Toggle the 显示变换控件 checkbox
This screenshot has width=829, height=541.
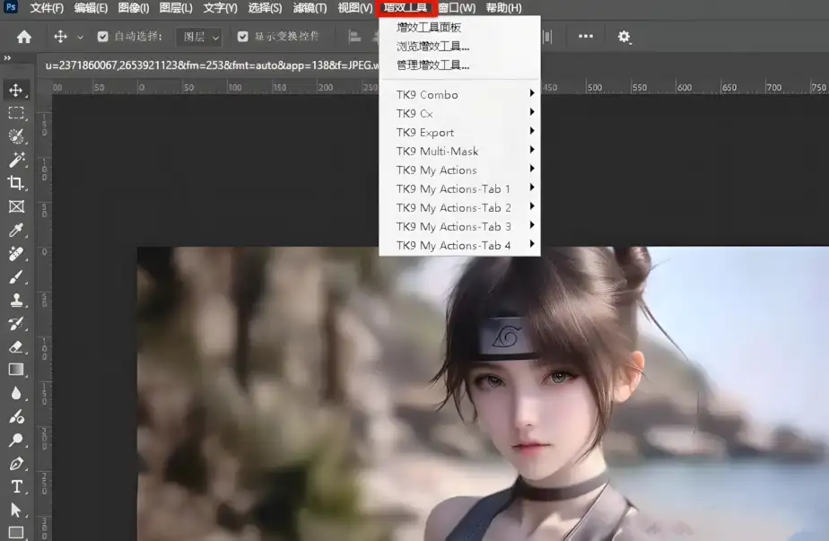click(242, 37)
